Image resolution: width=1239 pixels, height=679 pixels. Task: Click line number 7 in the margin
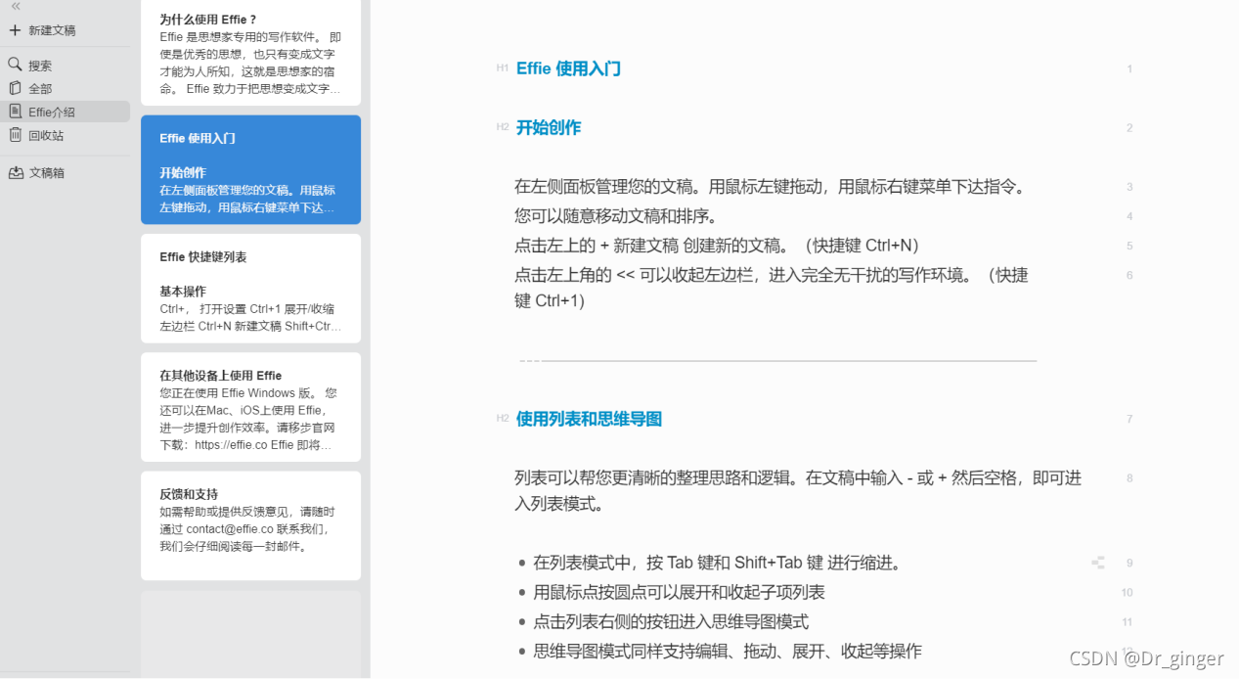click(1129, 419)
